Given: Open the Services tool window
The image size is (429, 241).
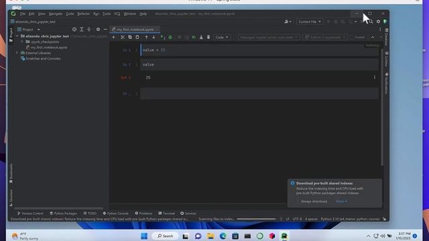Looking at the screenshot, I should point(188,213).
